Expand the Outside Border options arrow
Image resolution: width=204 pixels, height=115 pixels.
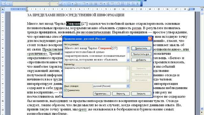[72, 4]
